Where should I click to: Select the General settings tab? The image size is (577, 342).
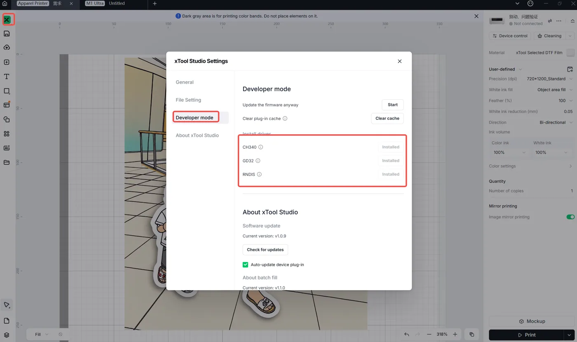[x=185, y=82]
